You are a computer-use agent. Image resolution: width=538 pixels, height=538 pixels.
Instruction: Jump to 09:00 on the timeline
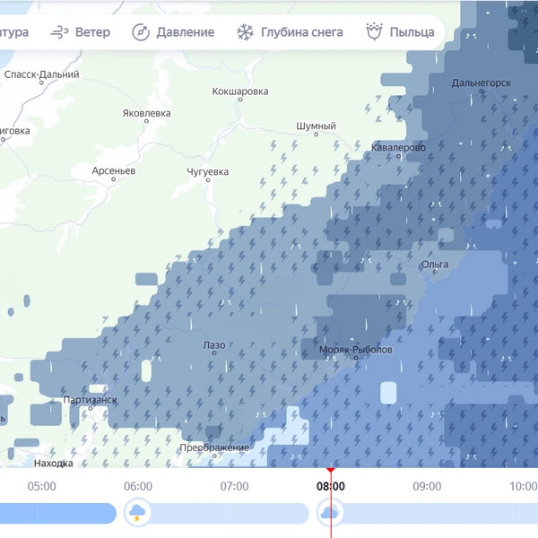coord(427,486)
